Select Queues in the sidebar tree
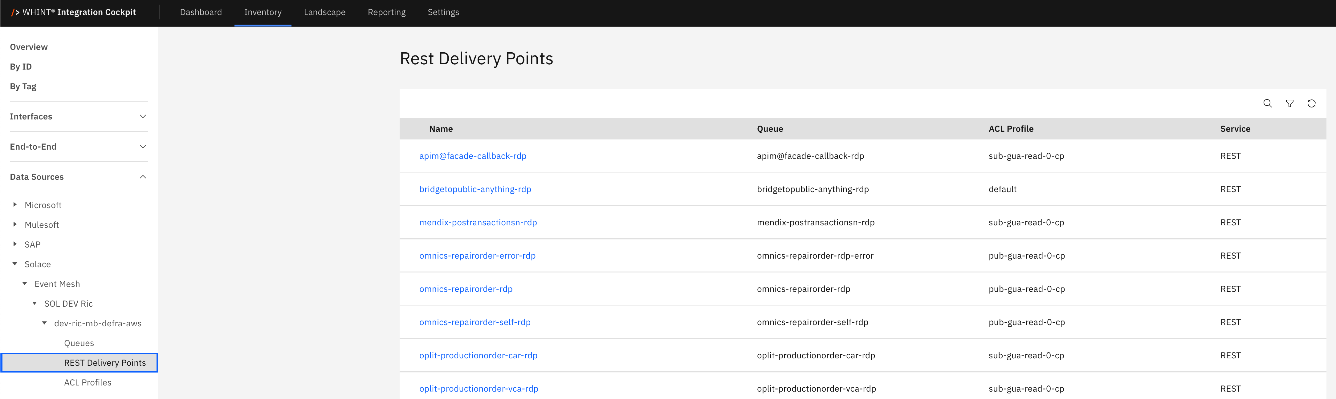 [79, 343]
